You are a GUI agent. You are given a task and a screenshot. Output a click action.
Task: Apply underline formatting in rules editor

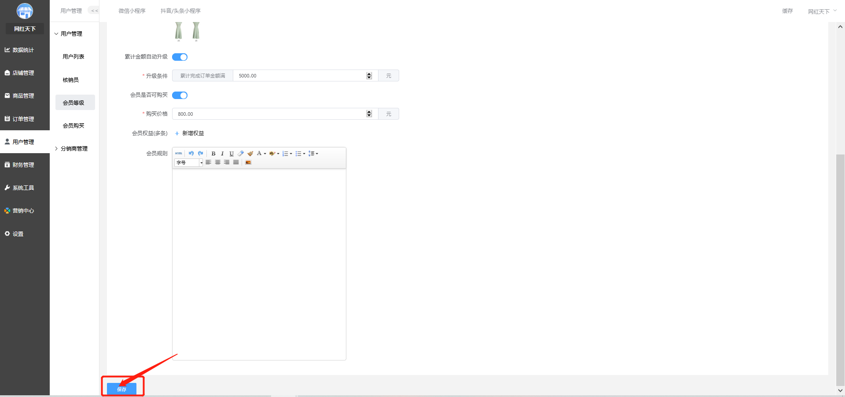click(231, 154)
